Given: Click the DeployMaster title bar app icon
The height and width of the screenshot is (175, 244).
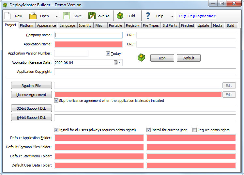Looking at the screenshot, I should 5,5.
